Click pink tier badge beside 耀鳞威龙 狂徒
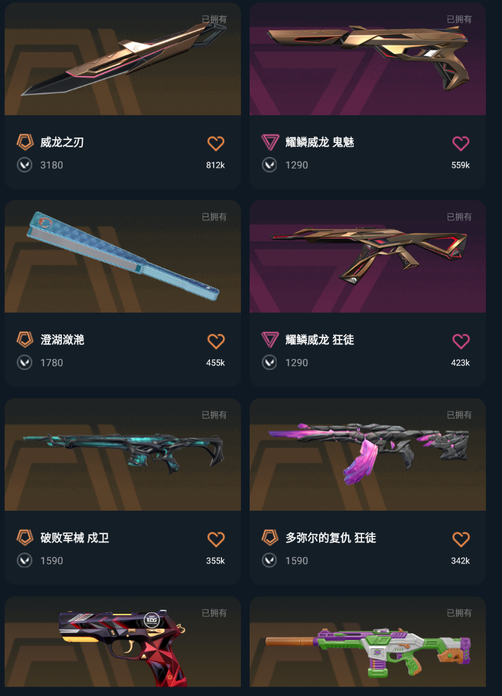Screen dimensions: 502x696 [270, 340]
